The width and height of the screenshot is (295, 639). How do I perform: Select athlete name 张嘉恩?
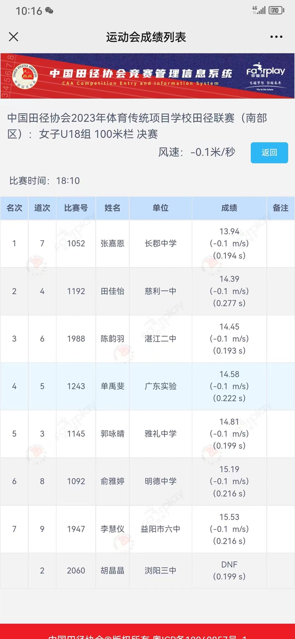(x=112, y=244)
